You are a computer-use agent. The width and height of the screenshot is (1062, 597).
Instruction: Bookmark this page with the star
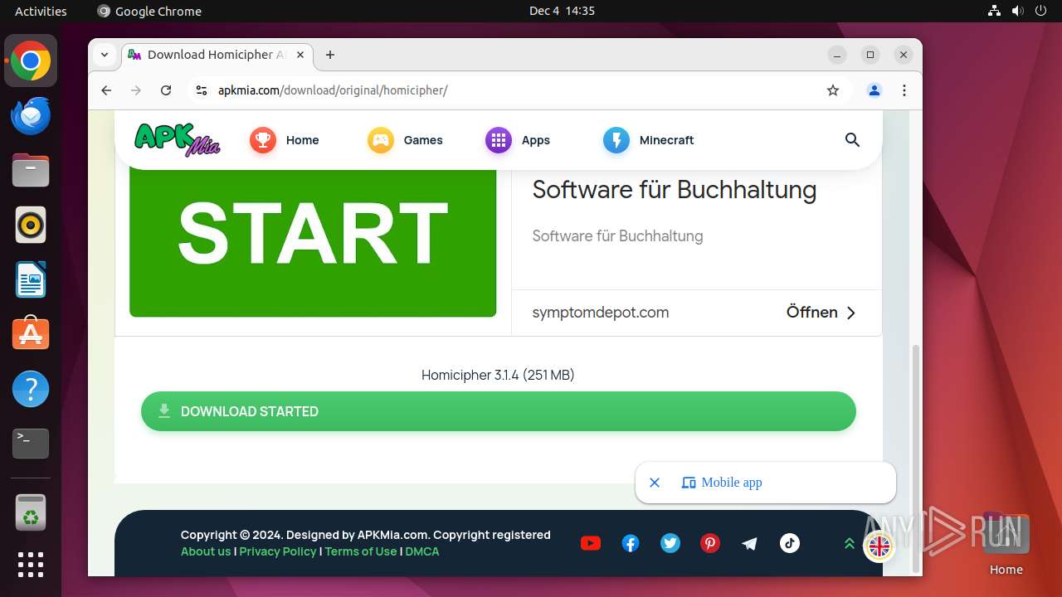[x=833, y=90]
